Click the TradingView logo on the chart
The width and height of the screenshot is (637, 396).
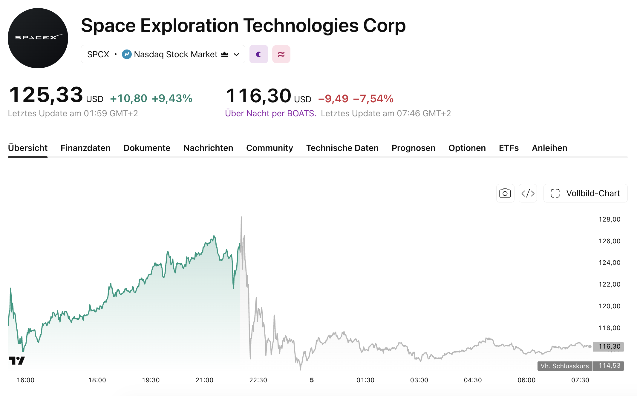pyautogui.click(x=17, y=361)
